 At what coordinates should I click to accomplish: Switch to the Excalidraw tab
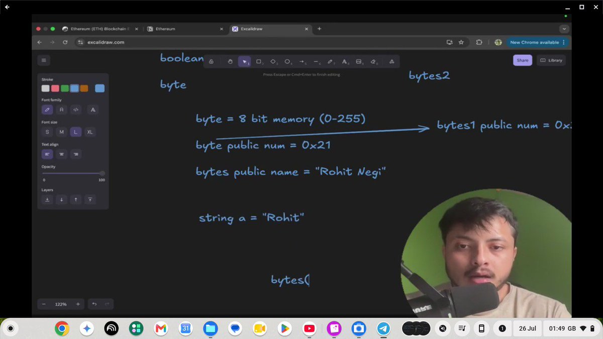point(270,29)
